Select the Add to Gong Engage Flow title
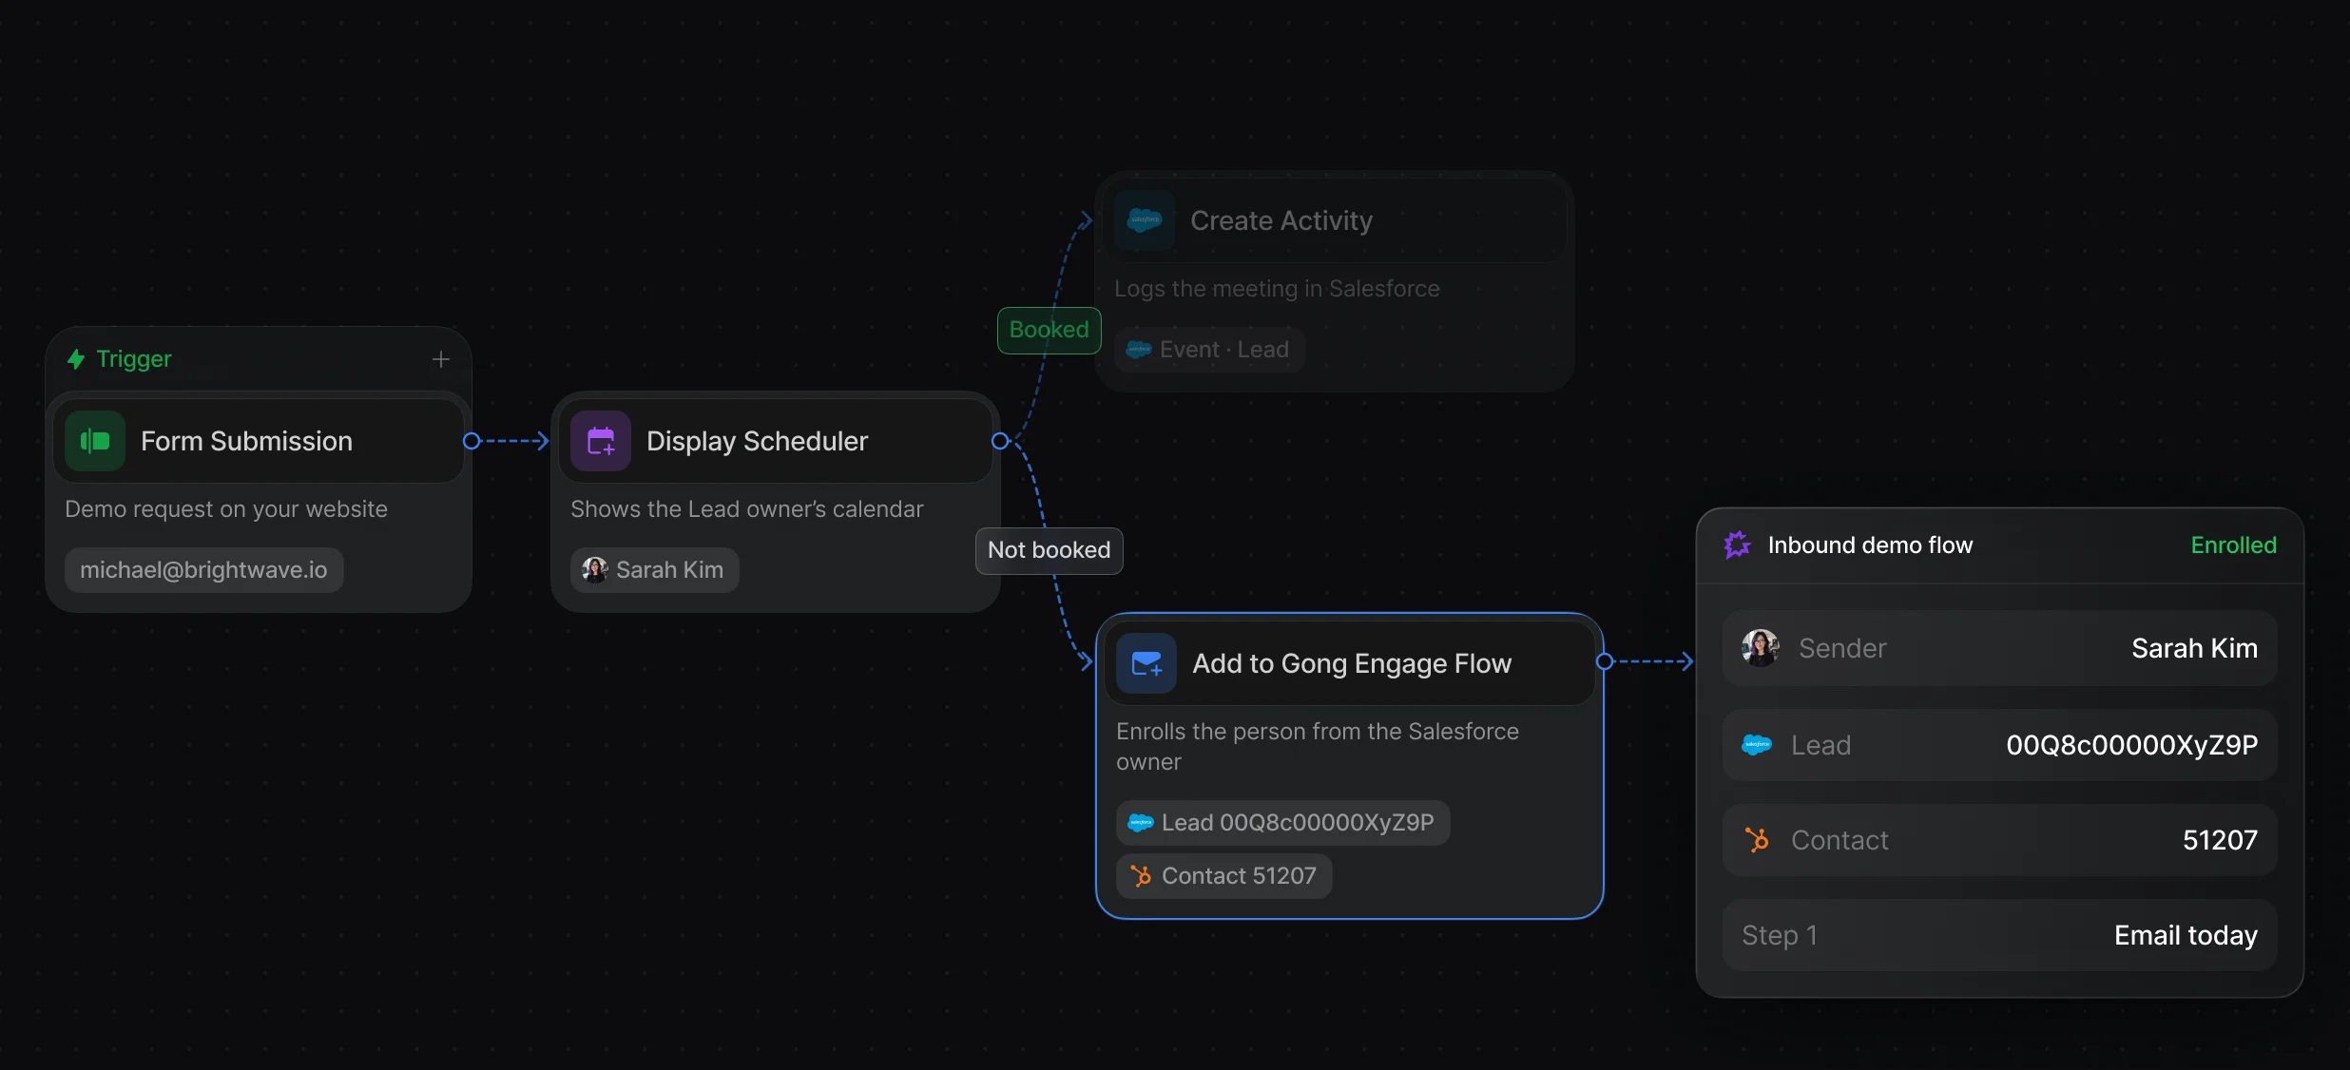This screenshot has height=1070, width=2350. tap(1352, 663)
